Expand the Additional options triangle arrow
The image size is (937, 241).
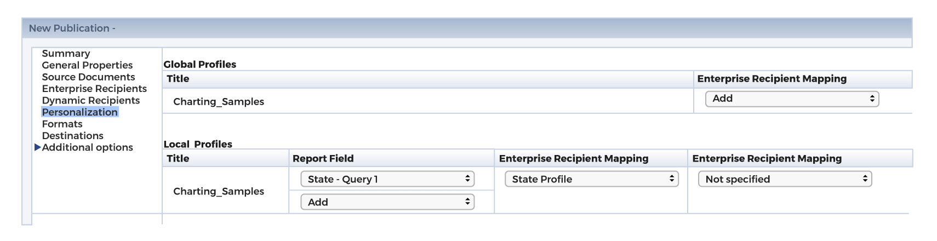[37, 147]
